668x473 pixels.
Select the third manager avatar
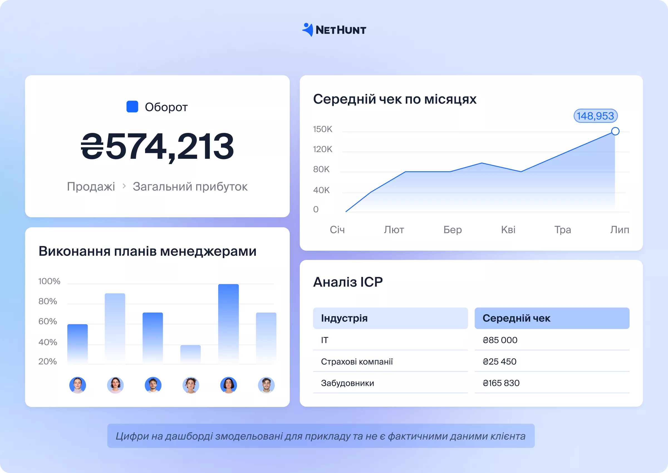click(153, 385)
